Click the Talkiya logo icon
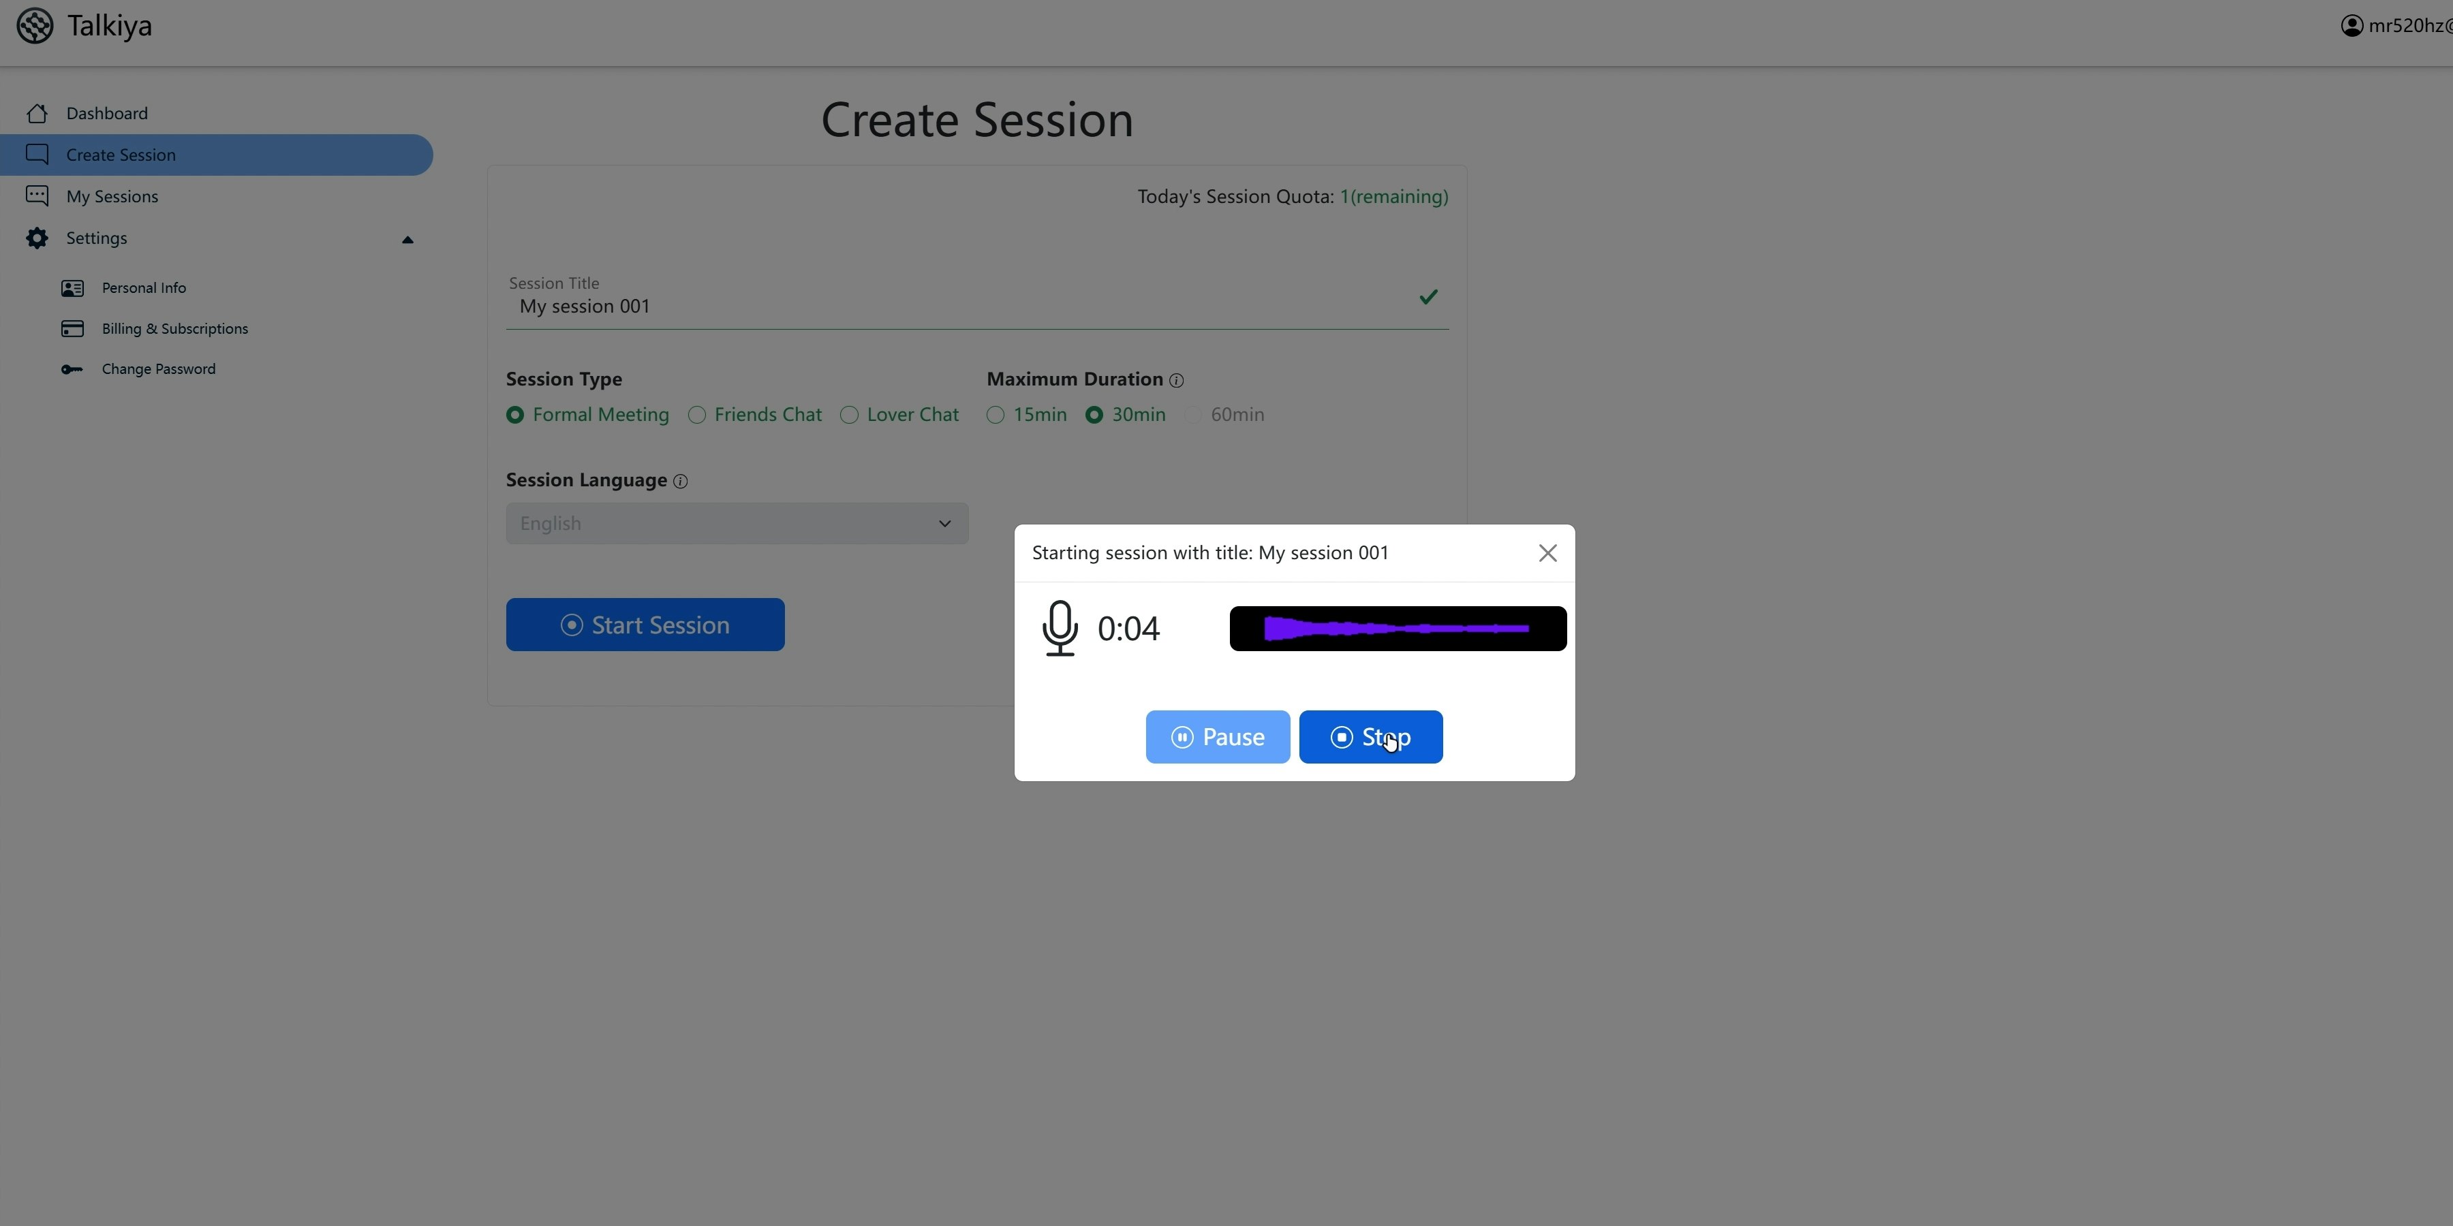The image size is (2453, 1226). pos(35,26)
